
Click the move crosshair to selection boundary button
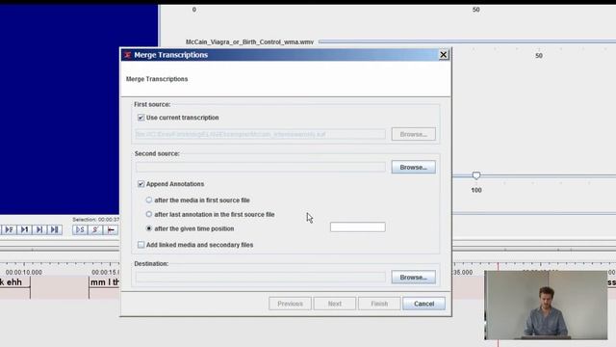[111, 229]
